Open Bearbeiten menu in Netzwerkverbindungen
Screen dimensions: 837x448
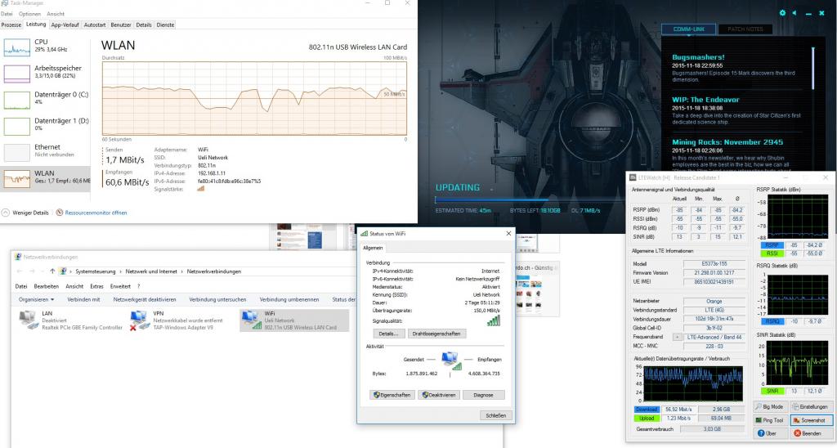47,286
